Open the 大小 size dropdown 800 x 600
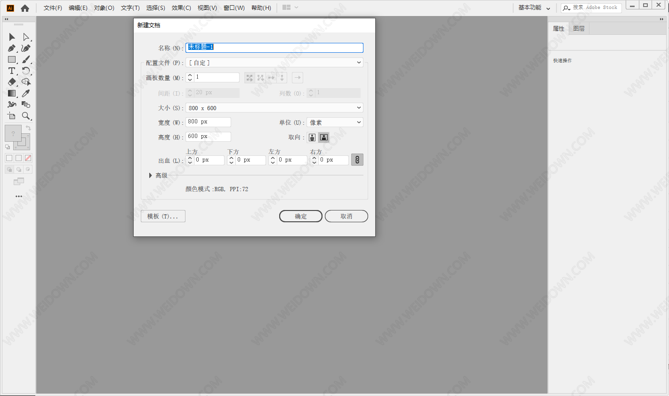The image size is (669, 396). [274, 108]
